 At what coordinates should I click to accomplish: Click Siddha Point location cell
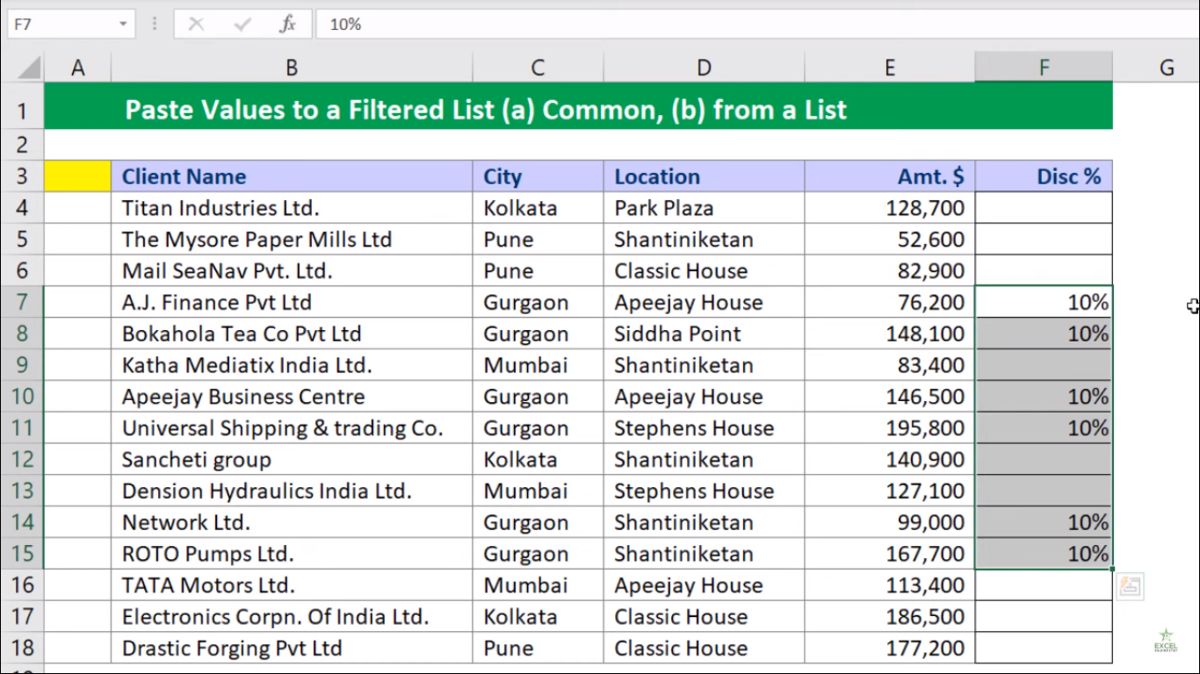click(704, 334)
